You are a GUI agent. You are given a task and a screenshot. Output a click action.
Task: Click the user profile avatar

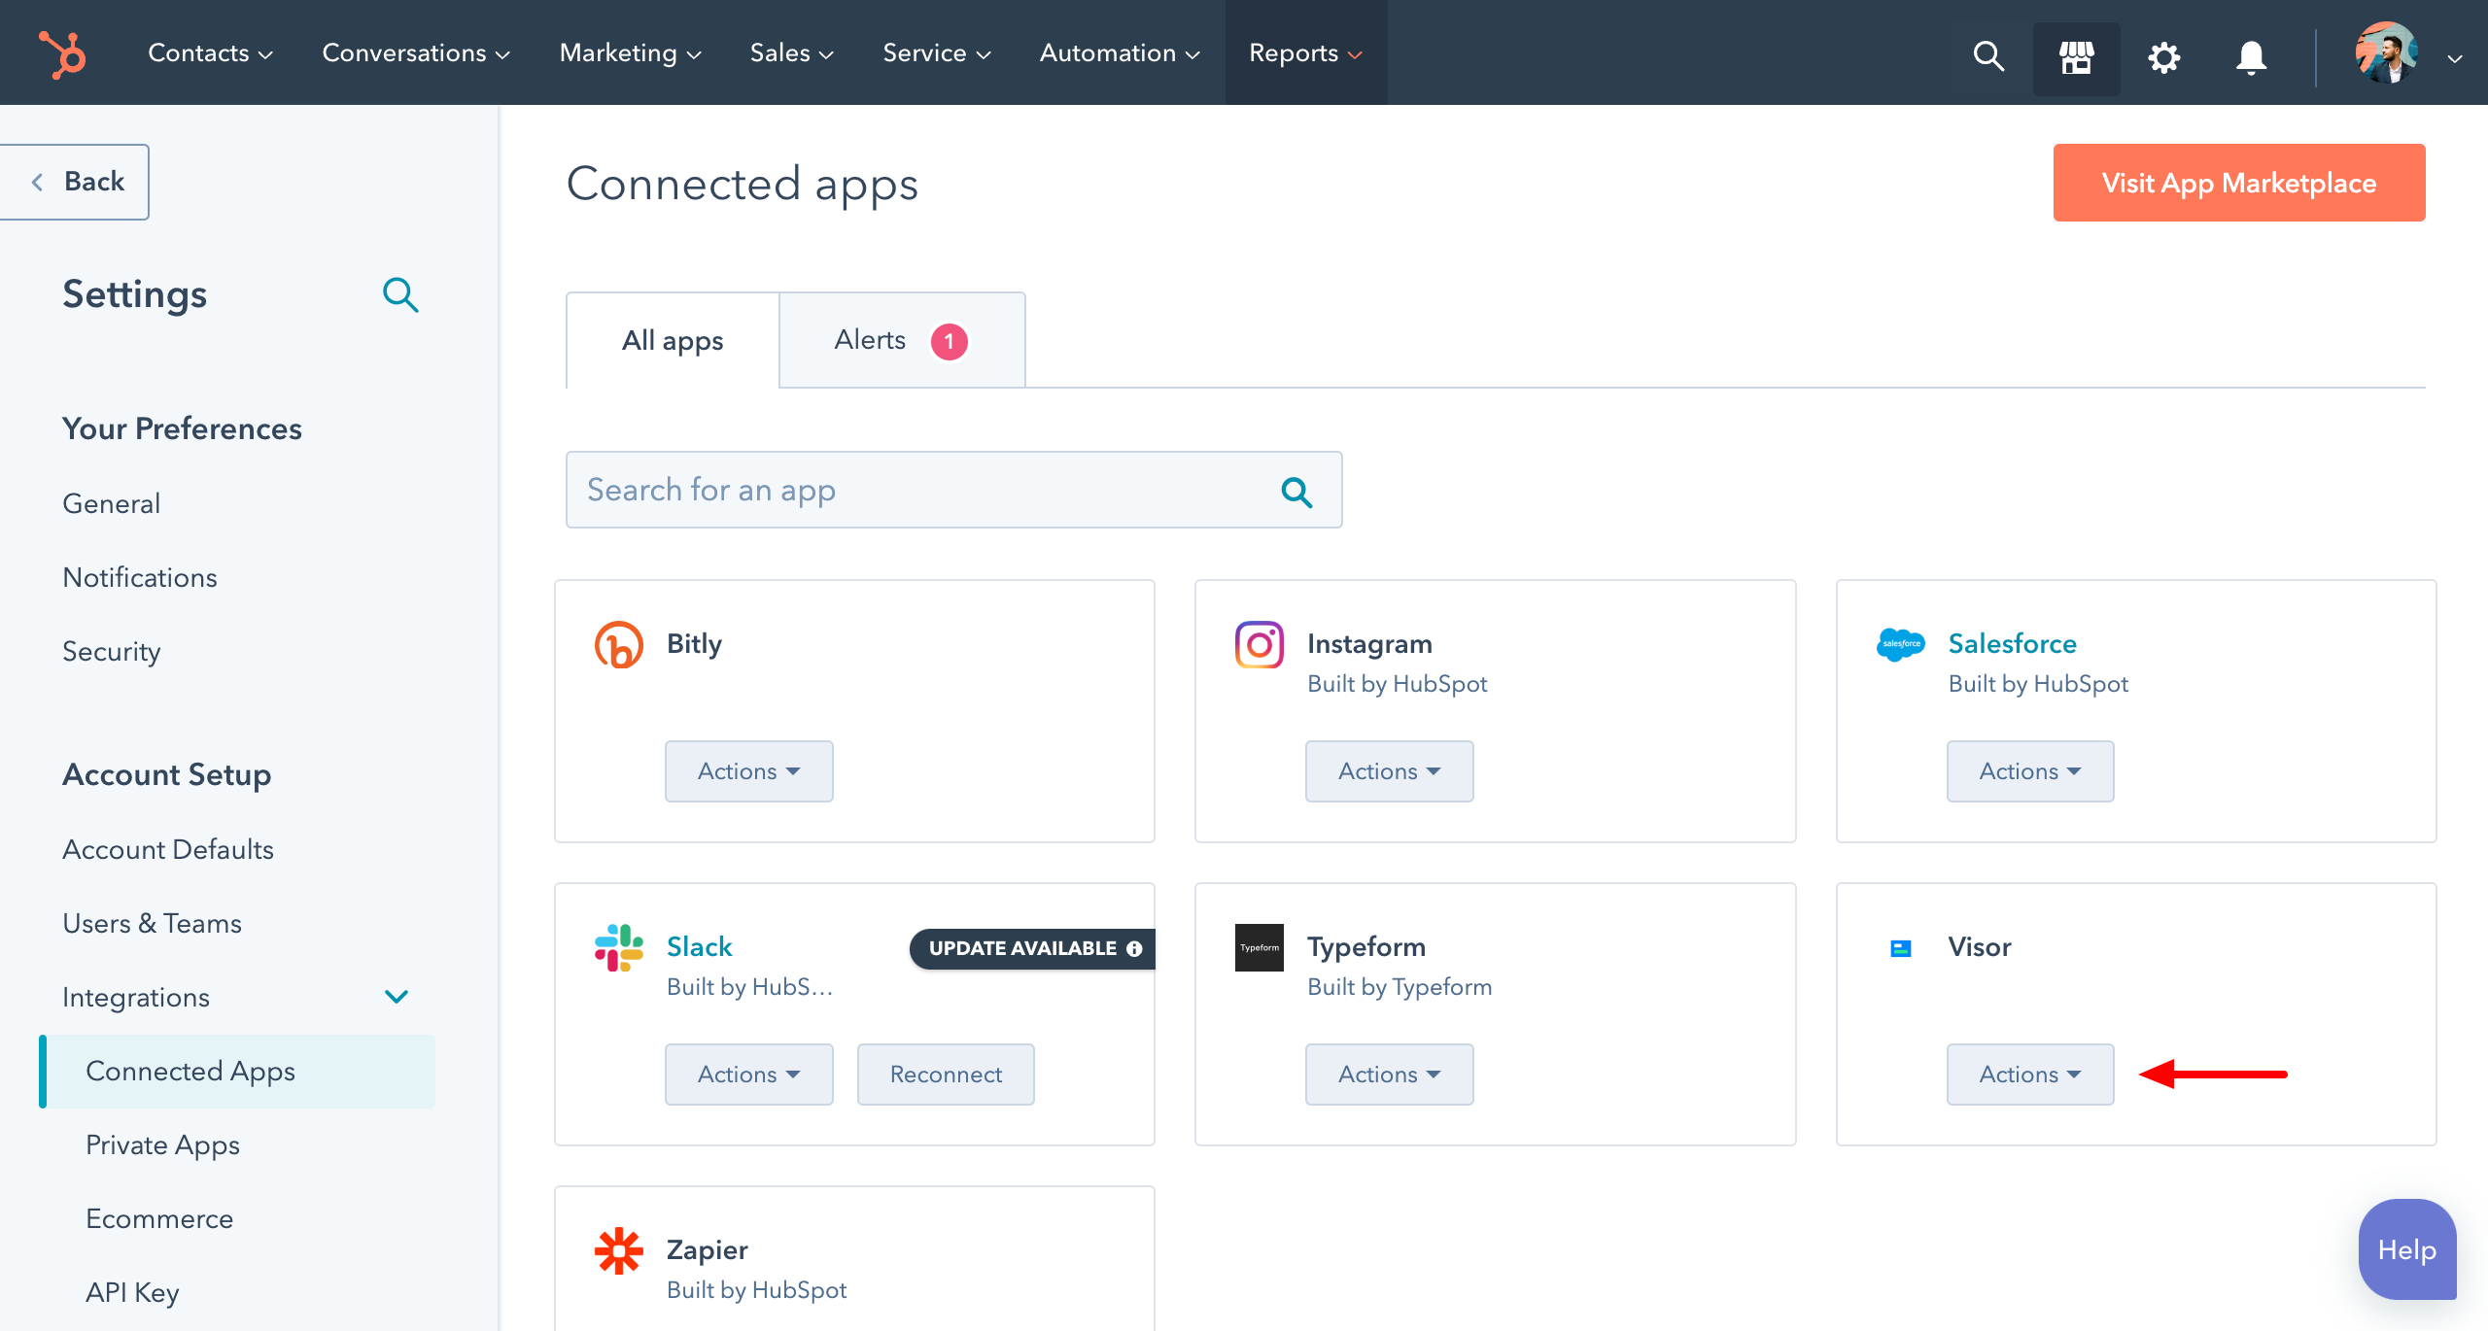tap(2386, 53)
